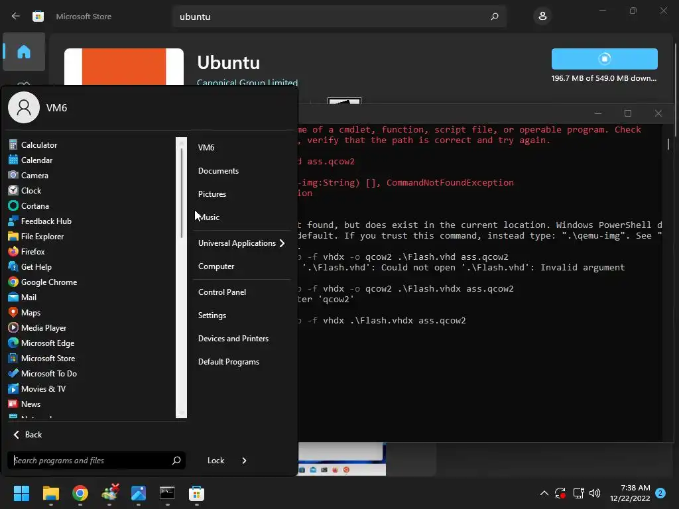Click the Lock button
The height and width of the screenshot is (509, 679).
point(216,461)
